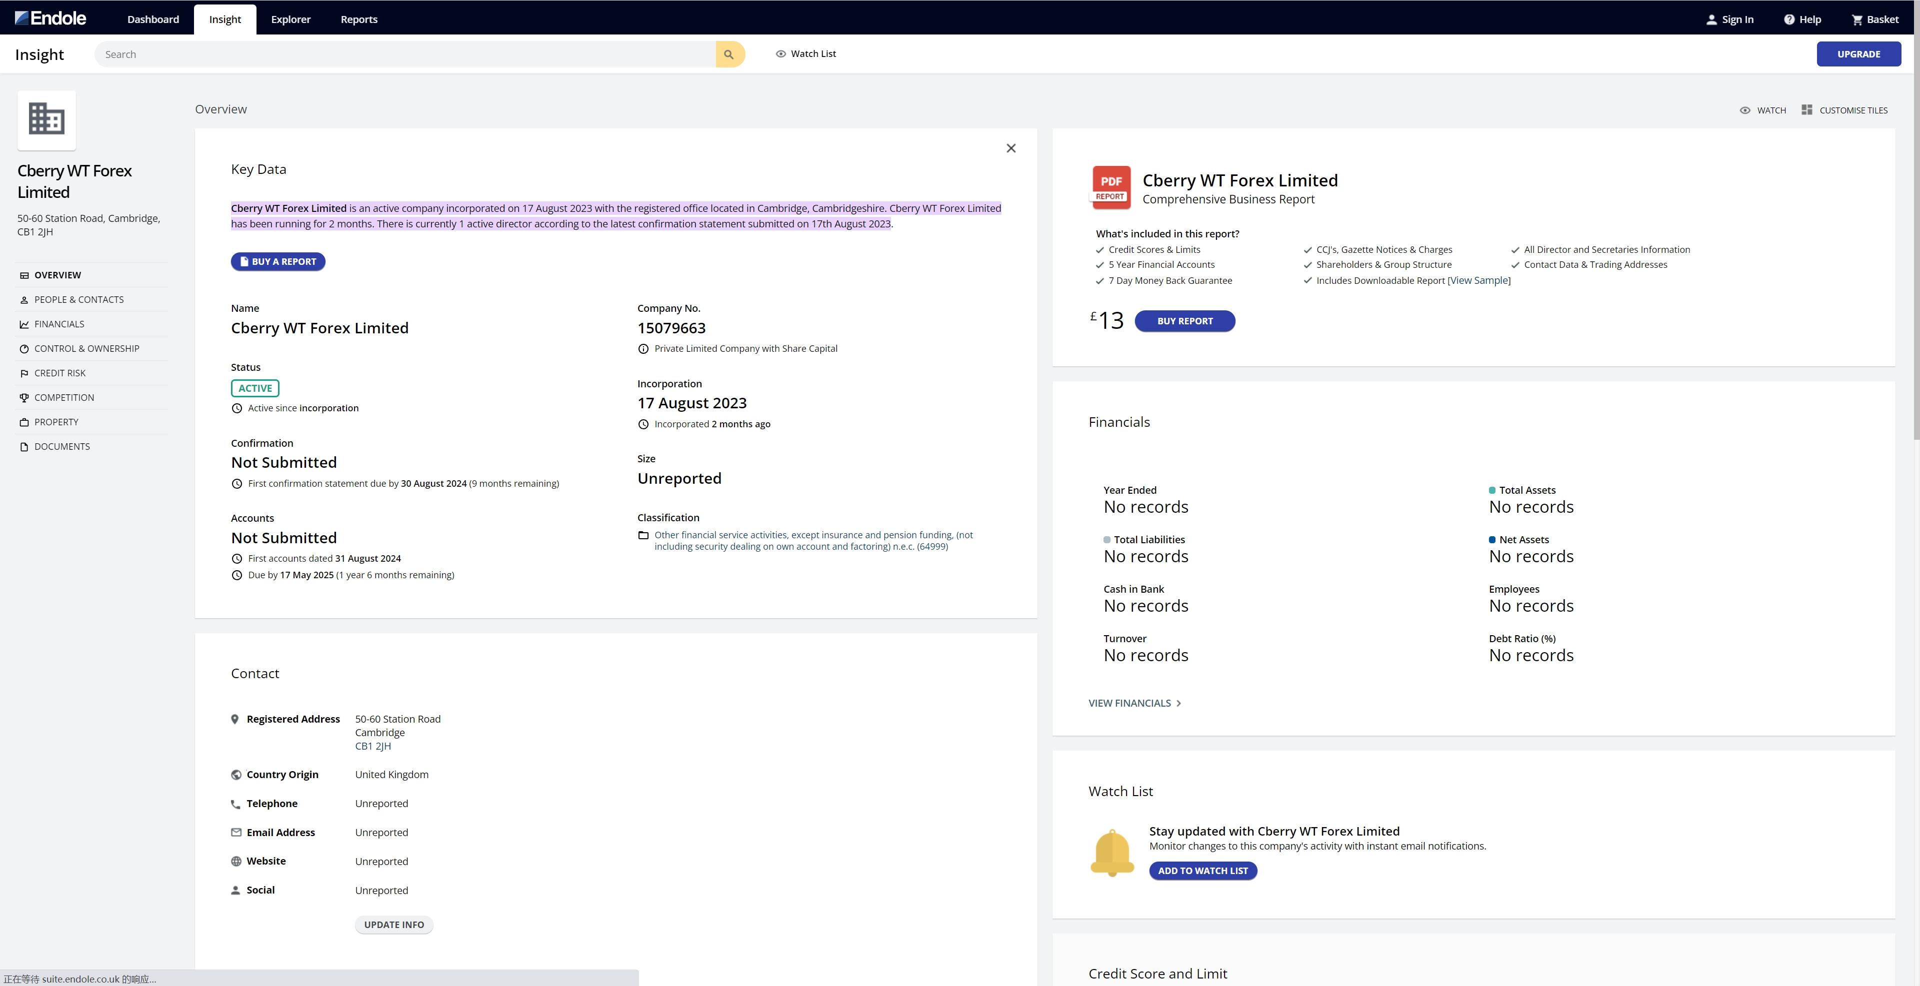Close the Key Data tile

[x=1010, y=148]
